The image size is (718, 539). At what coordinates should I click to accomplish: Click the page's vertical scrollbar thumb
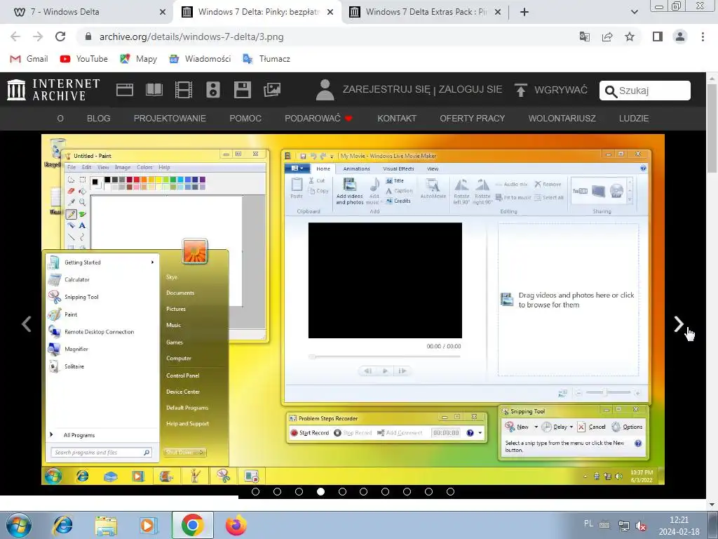pyautogui.click(x=712, y=128)
